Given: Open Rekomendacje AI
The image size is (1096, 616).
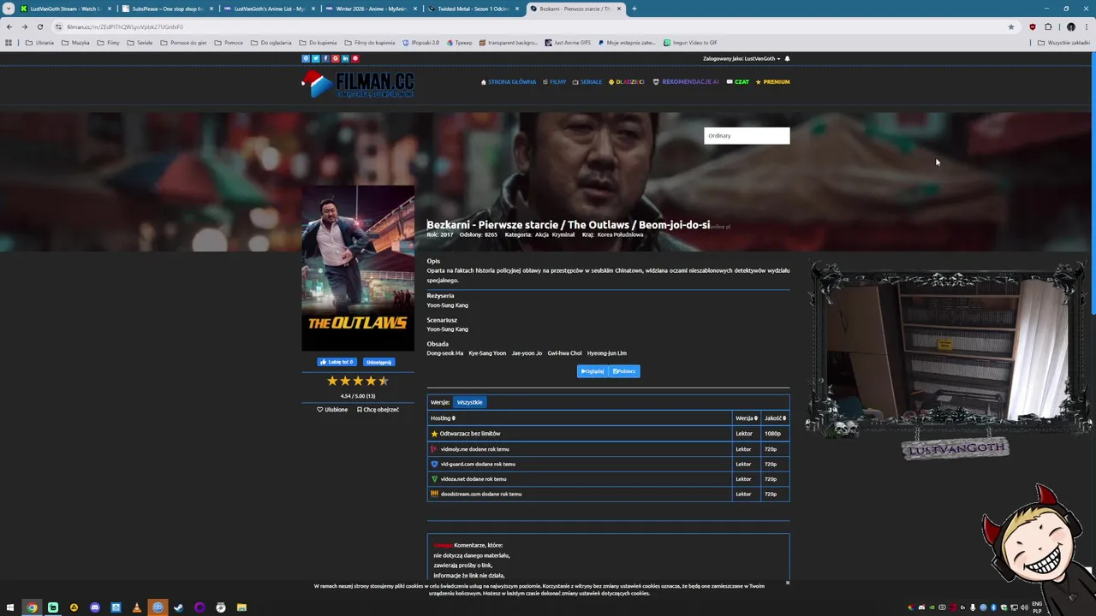Looking at the screenshot, I should 686,82.
